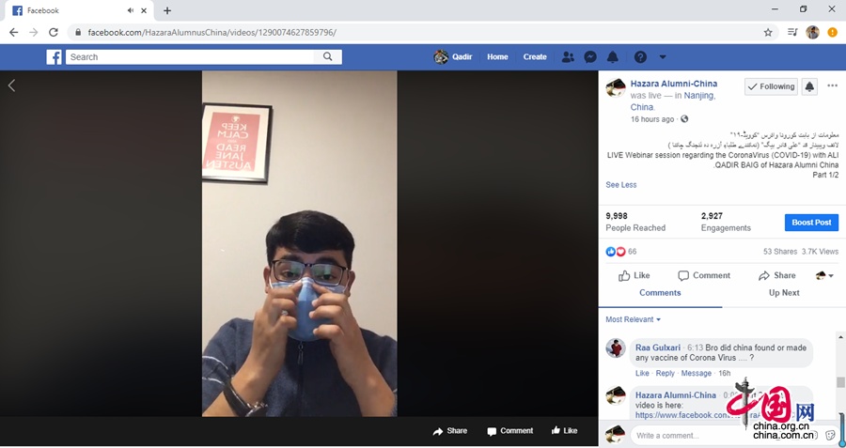The width and height of the screenshot is (846, 448).
Task: Toggle the Following button for Hazara Alumni-China
Action: (x=771, y=86)
